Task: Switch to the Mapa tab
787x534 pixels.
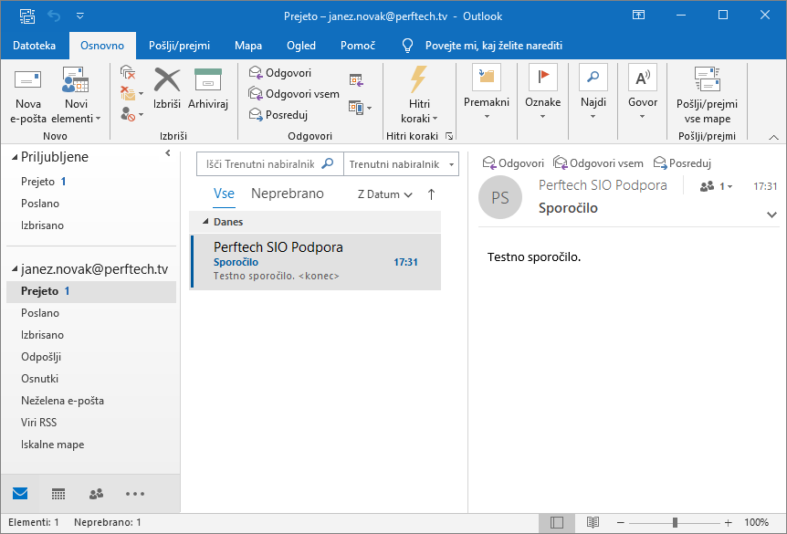Action: click(x=248, y=46)
